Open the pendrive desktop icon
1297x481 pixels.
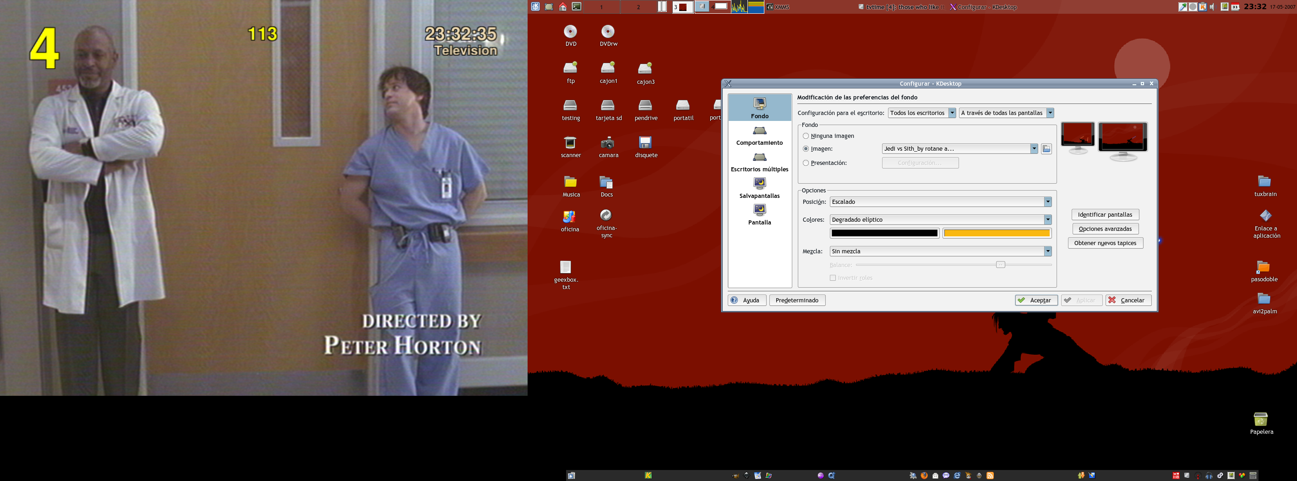tap(645, 110)
